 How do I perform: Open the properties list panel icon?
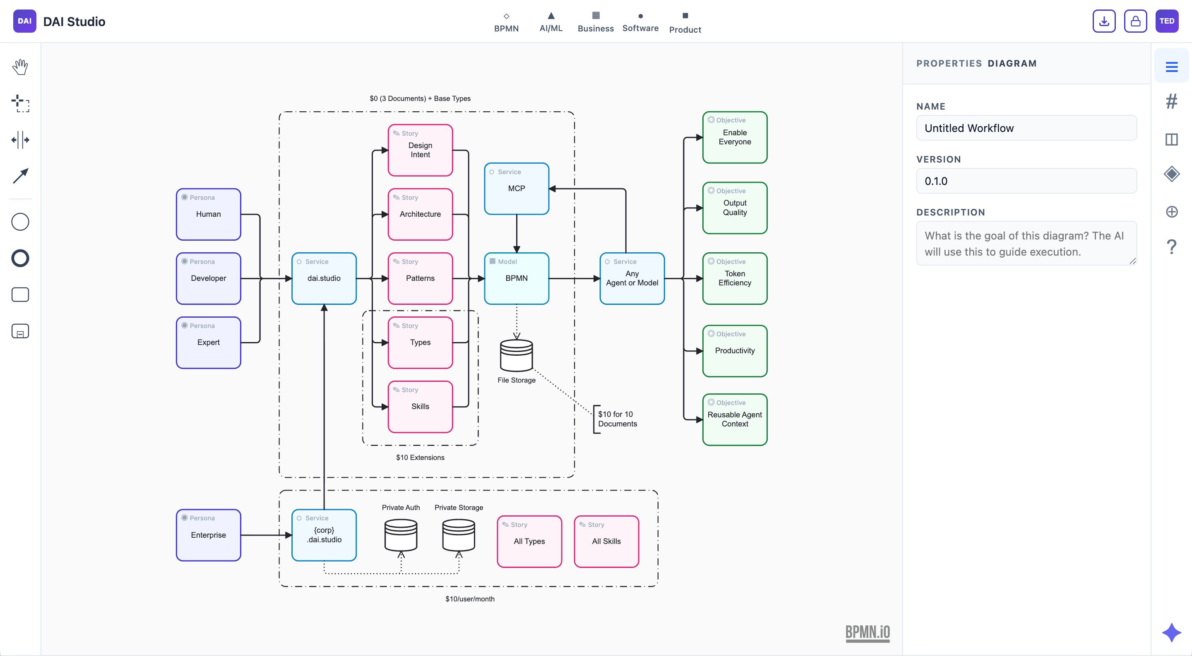1171,67
